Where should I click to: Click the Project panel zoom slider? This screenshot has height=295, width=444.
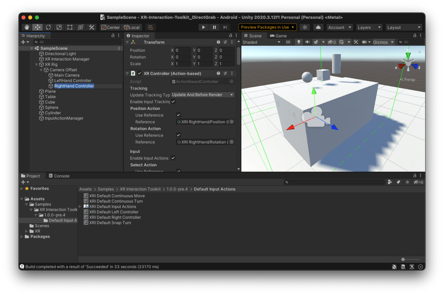pyautogui.click(x=411, y=259)
